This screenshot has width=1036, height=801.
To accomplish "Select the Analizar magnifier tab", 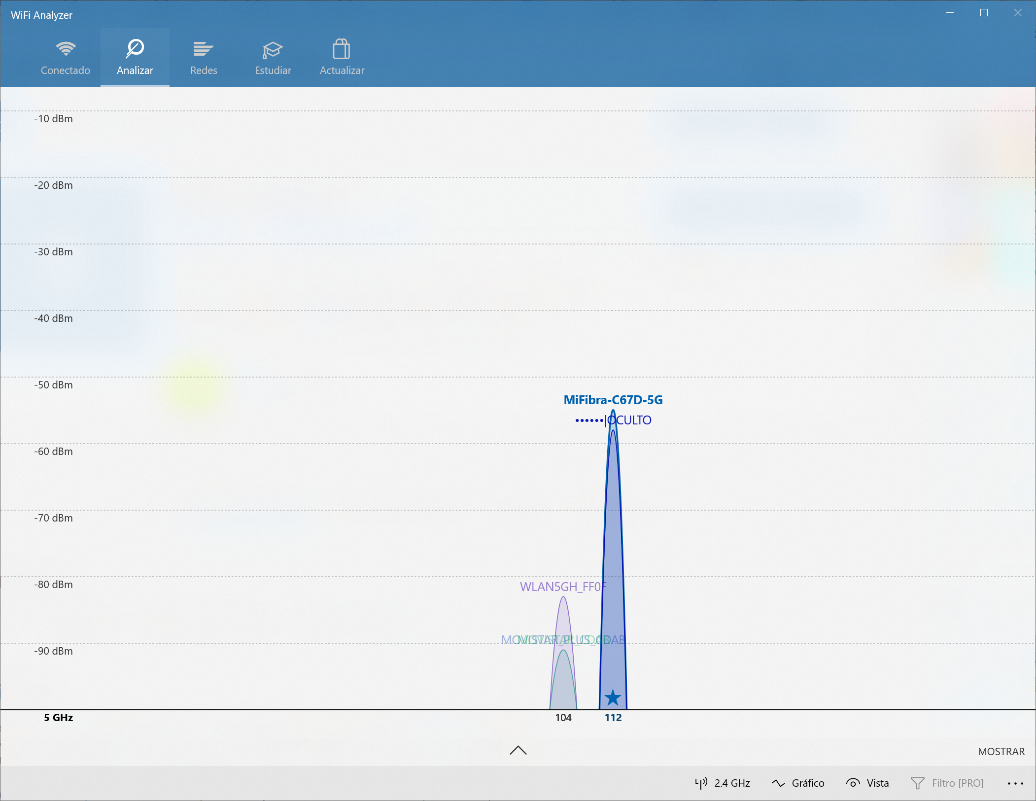I will (x=135, y=58).
